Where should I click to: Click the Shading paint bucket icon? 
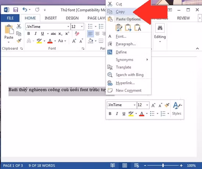(91, 41)
